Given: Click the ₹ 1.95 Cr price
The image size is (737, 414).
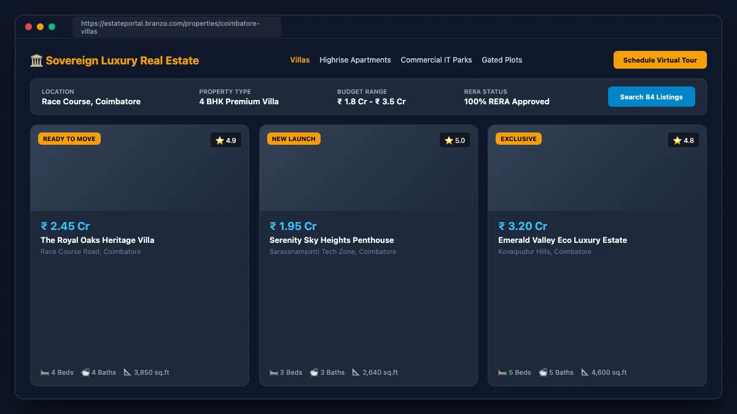Looking at the screenshot, I should click(293, 226).
